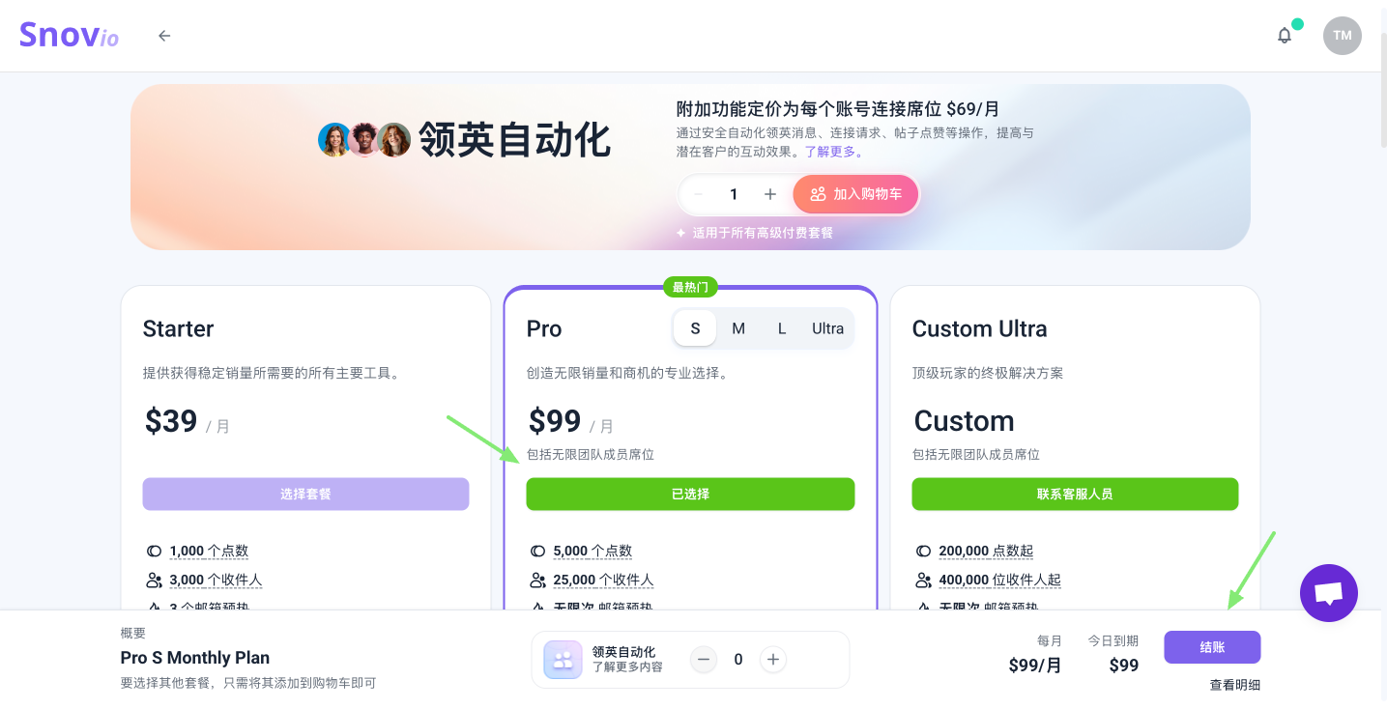
Task: Click 3,000 个收件人 in the Starter plan
Action: [x=216, y=580]
